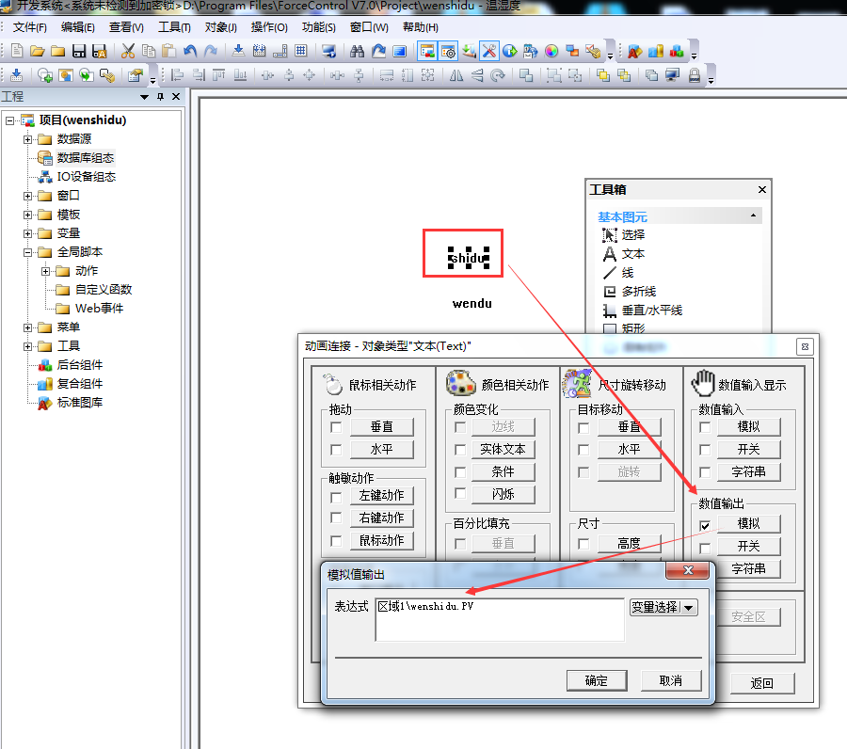Open the 文件(F) menu
The image size is (847, 749).
tap(30, 27)
